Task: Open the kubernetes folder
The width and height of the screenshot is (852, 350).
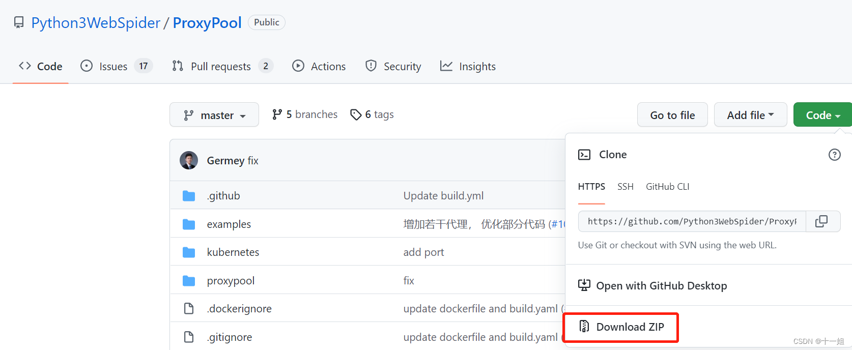Action: pyautogui.click(x=233, y=252)
